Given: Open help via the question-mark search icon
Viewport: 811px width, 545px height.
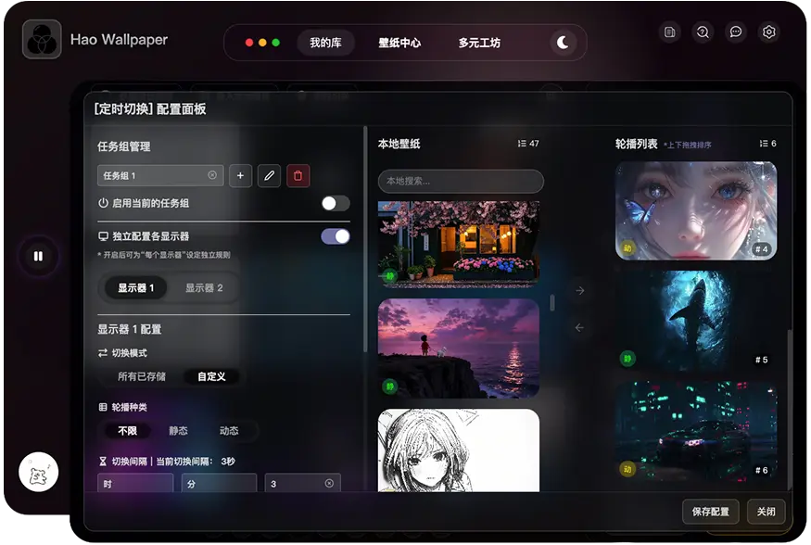Looking at the screenshot, I should [703, 32].
